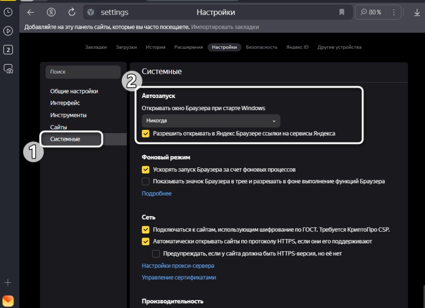Enable 'Показывать значок Браузера в трее' checkbox
425x308 pixels.
point(145,181)
